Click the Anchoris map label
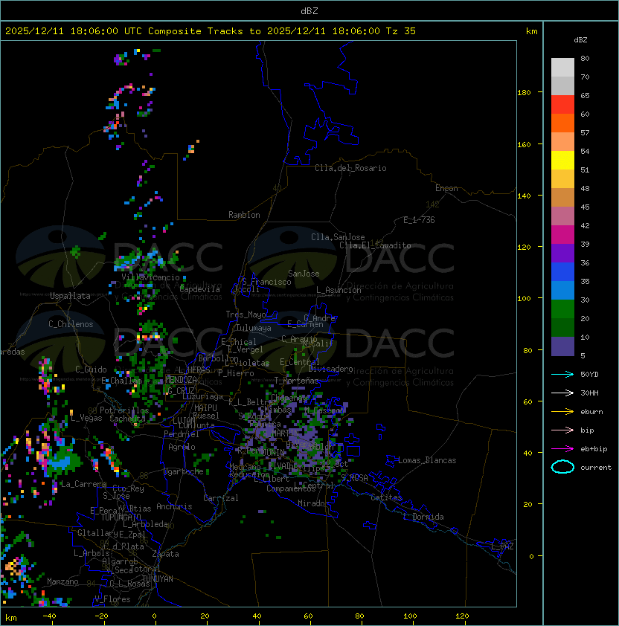Image resolution: width=619 pixels, height=626 pixels. (174, 506)
